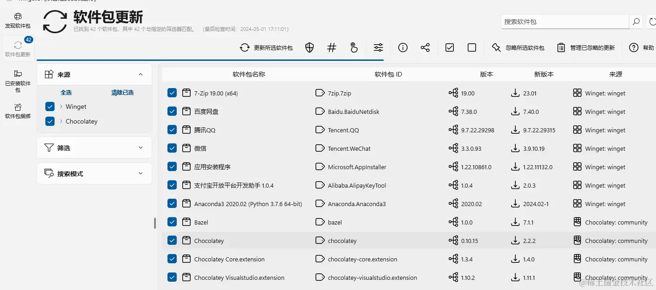
Task: Select the Chocolatey Core.extension package name
Action: tap(229, 259)
